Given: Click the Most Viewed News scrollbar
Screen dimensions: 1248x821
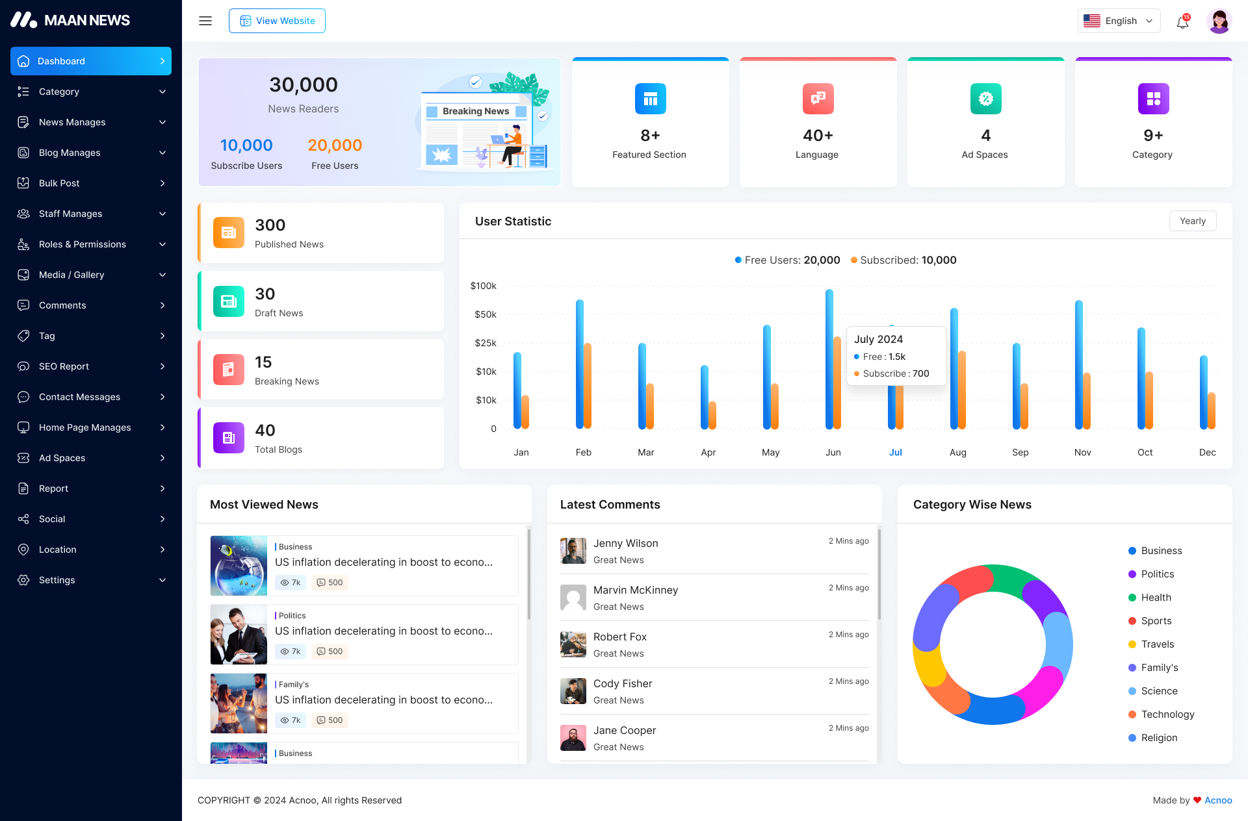Looking at the screenshot, I should coord(528,575).
